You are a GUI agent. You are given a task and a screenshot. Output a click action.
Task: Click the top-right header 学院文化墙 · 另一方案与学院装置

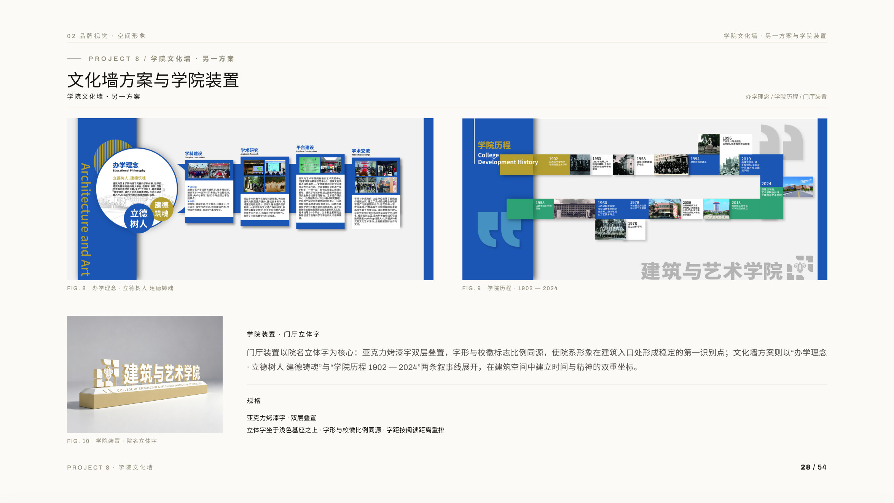775,36
